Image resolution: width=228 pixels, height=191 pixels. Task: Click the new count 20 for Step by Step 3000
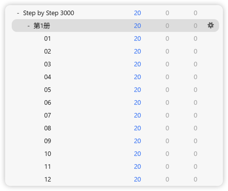click(137, 13)
